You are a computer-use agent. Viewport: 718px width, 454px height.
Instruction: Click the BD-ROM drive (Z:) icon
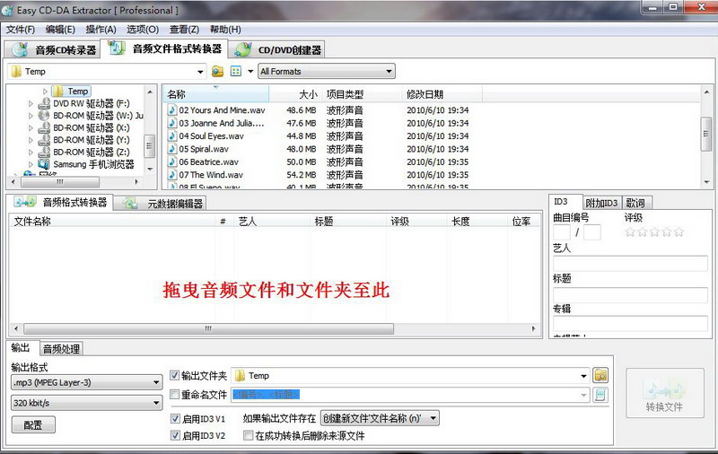click(x=44, y=152)
